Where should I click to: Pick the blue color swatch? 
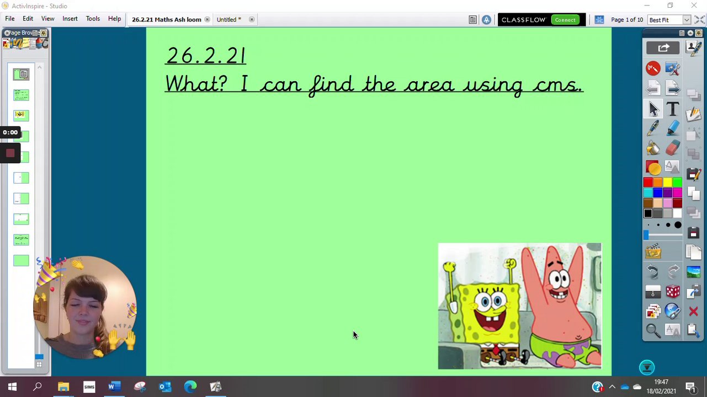[x=658, y=192]
